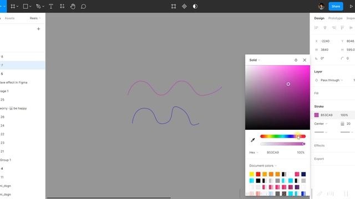Open the Frame tool dropdown arrow

click(x=17, y=7)
